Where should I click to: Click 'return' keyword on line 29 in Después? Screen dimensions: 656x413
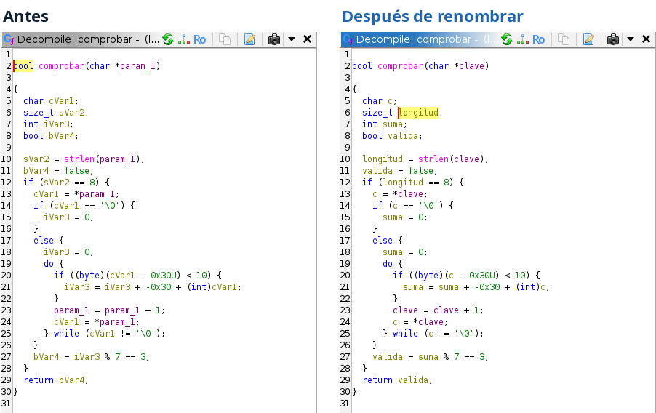point(377,380)
